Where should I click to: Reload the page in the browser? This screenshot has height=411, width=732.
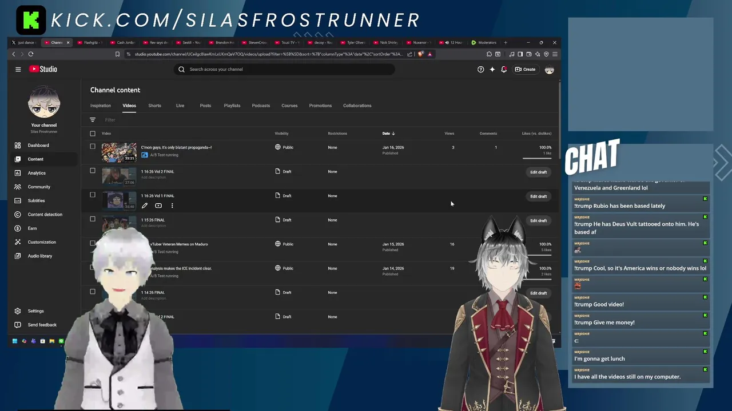(x=31, y=54)
